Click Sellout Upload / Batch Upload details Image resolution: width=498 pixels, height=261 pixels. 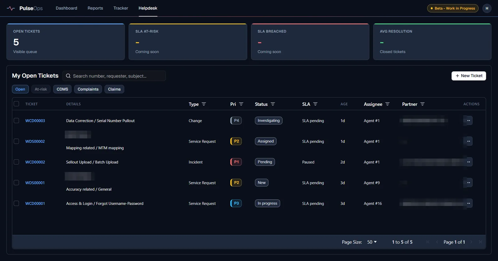pyautogui.click(x=92, y=162)
